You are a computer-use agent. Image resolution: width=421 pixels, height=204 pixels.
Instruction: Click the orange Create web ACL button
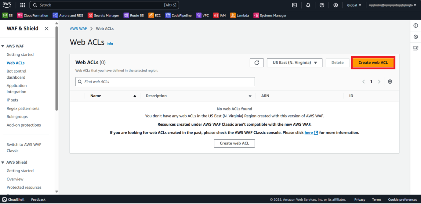373,63
